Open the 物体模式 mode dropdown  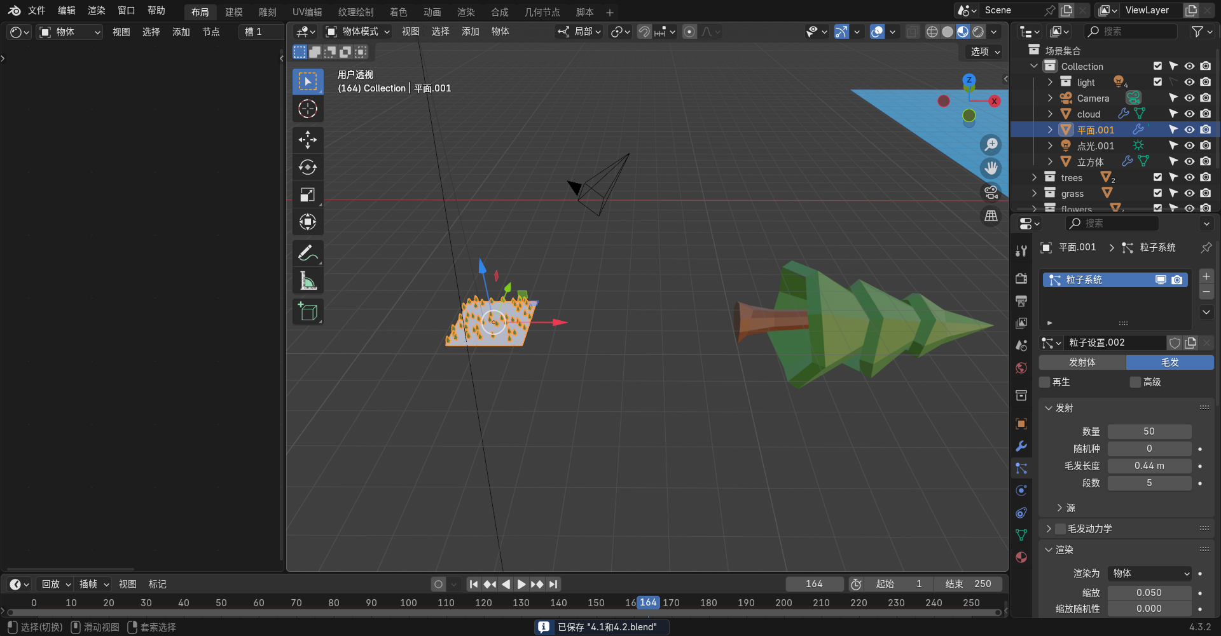pyautogui.click(x=357, y=32)
